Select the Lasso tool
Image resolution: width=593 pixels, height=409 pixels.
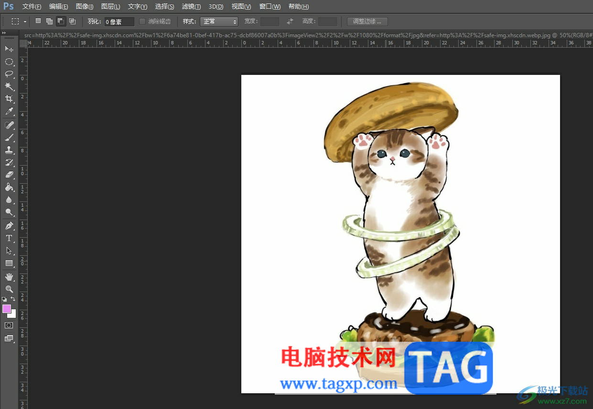pos(9,74)
